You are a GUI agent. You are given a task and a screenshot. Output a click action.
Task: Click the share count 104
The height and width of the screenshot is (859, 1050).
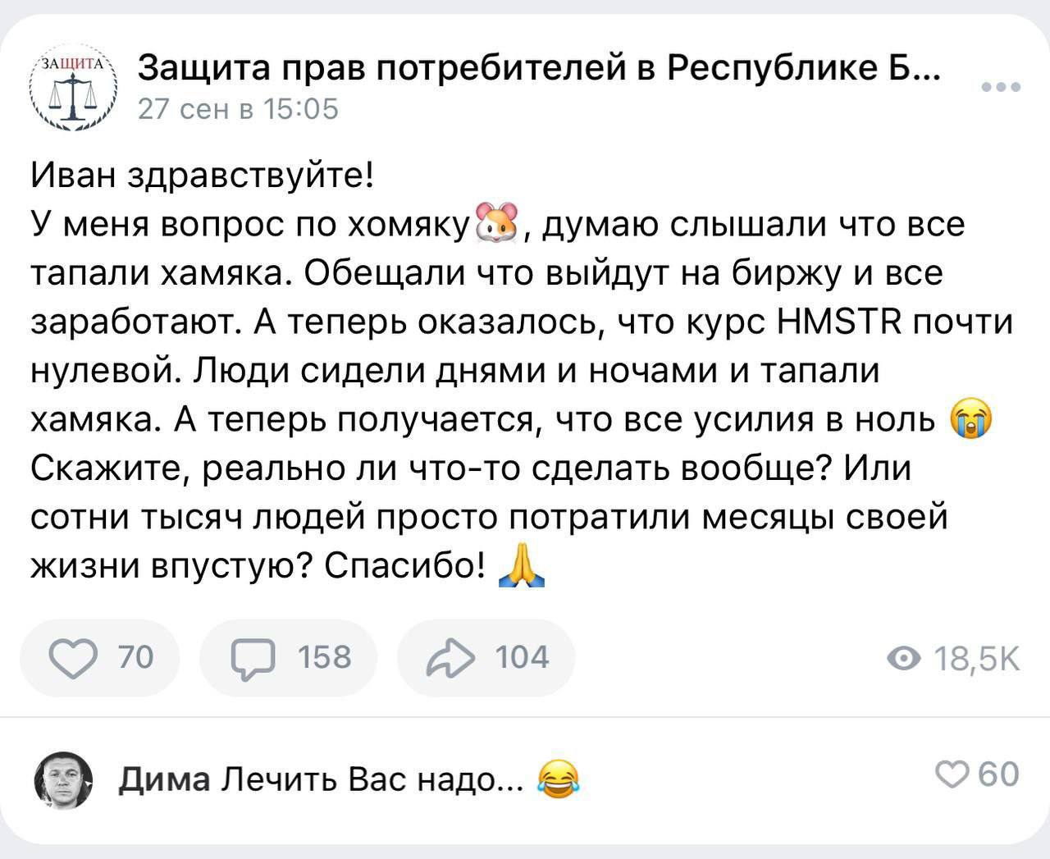pyautogui.click(x=522, y=657)
